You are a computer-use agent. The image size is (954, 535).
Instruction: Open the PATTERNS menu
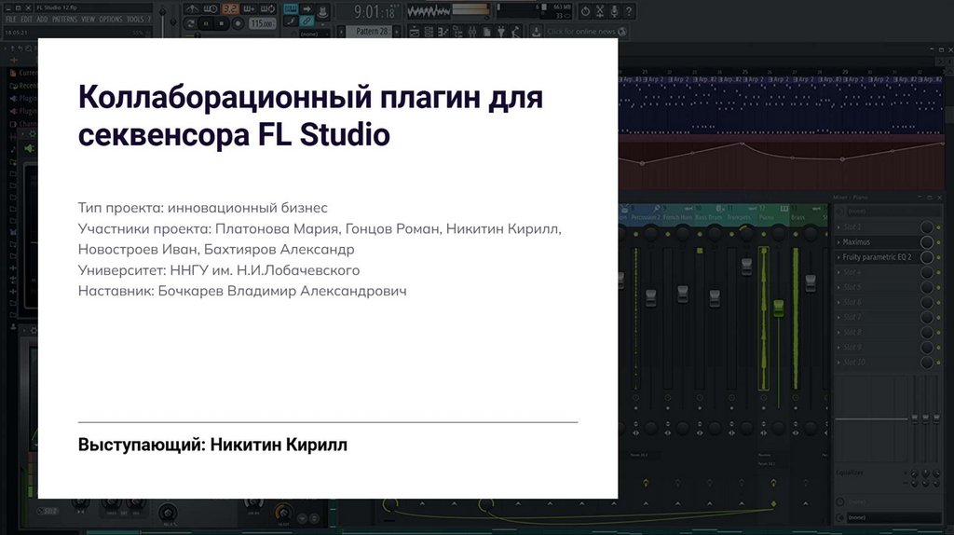[64, 20]
